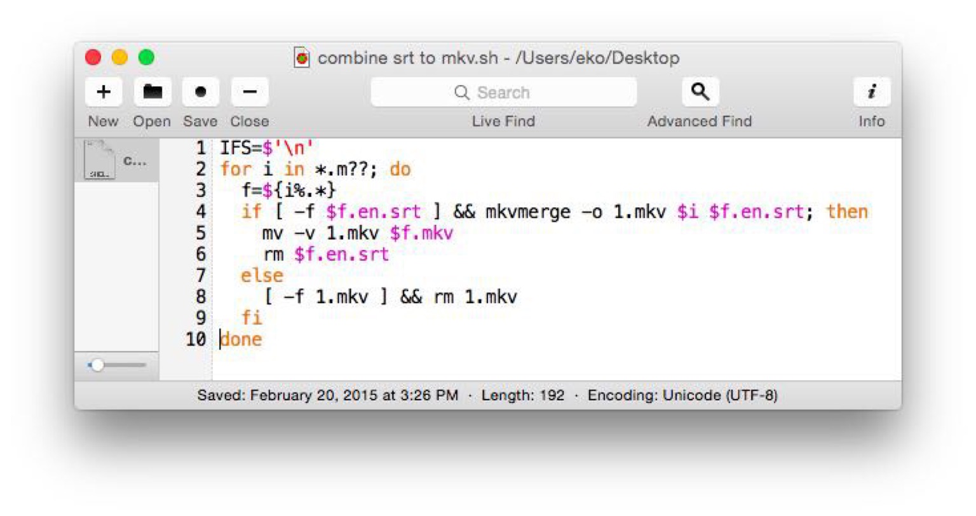Screen dimensions: 976x516
Task: Click the green zoom window button
Action: point(146,57)
